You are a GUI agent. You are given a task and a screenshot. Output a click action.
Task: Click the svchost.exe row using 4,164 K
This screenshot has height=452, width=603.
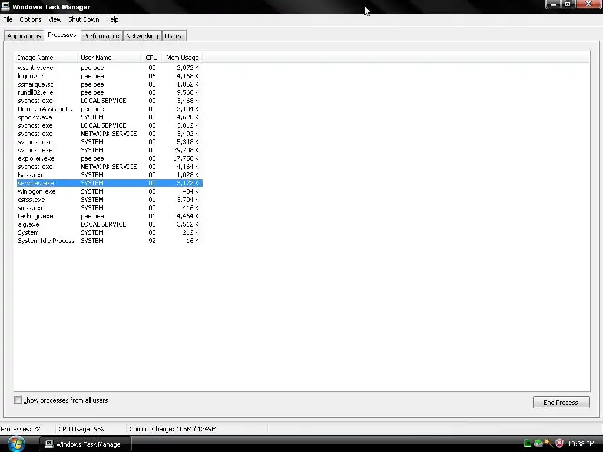[110, 167]
